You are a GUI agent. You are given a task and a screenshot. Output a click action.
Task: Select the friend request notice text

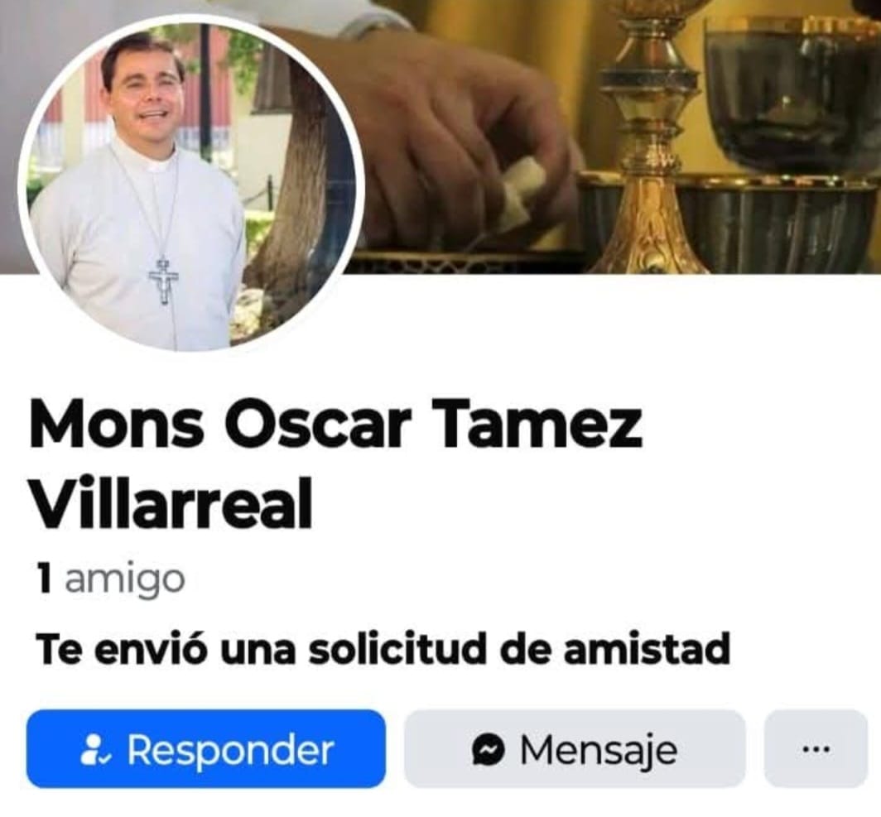coord(383,648)
